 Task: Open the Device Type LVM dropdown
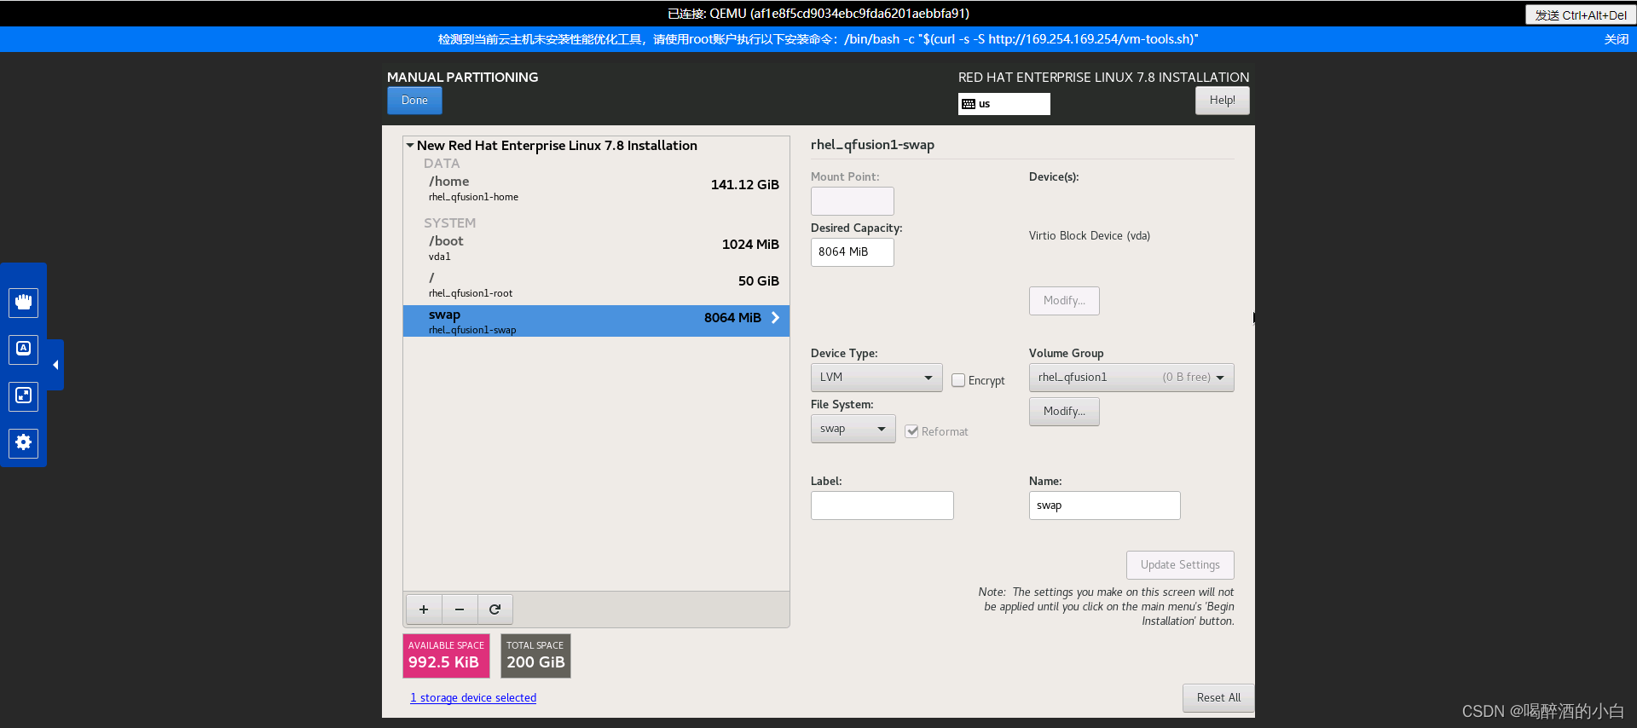pyautogui.click(x=876, y=378)
